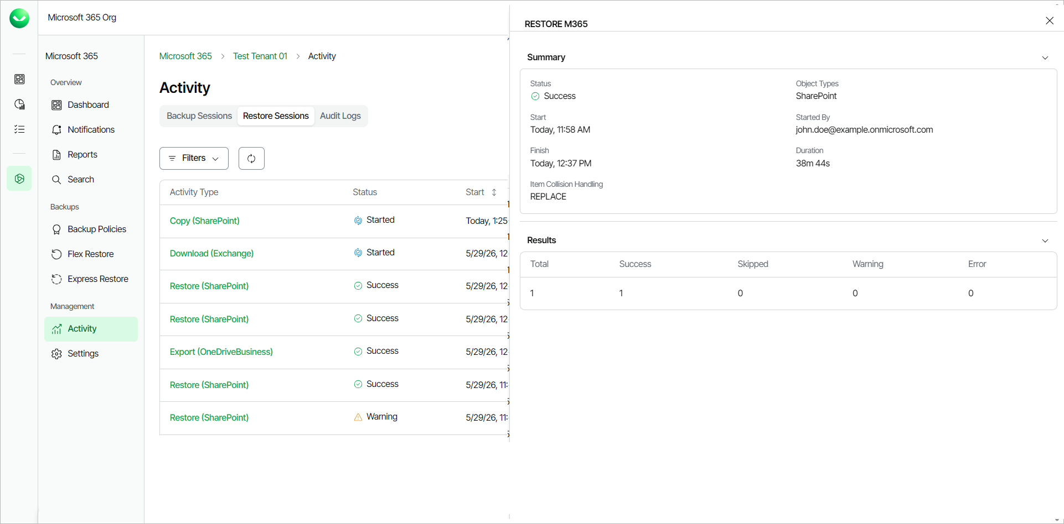Open Notifications in the sidebar

tap(91, 130)
